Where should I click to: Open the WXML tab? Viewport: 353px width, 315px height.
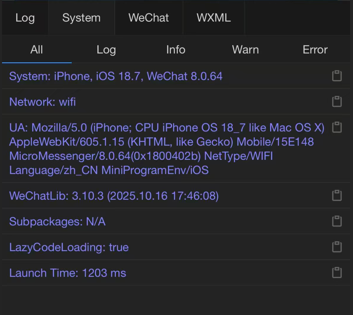tap(214, 18)
